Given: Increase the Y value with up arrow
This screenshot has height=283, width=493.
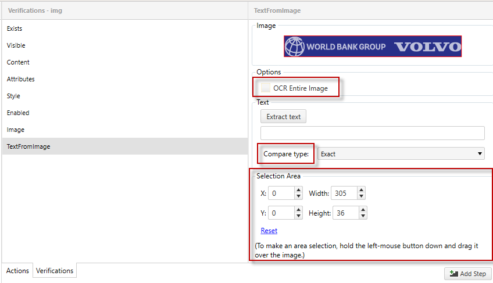Looking at the screenshot, I should click(298, 210).
